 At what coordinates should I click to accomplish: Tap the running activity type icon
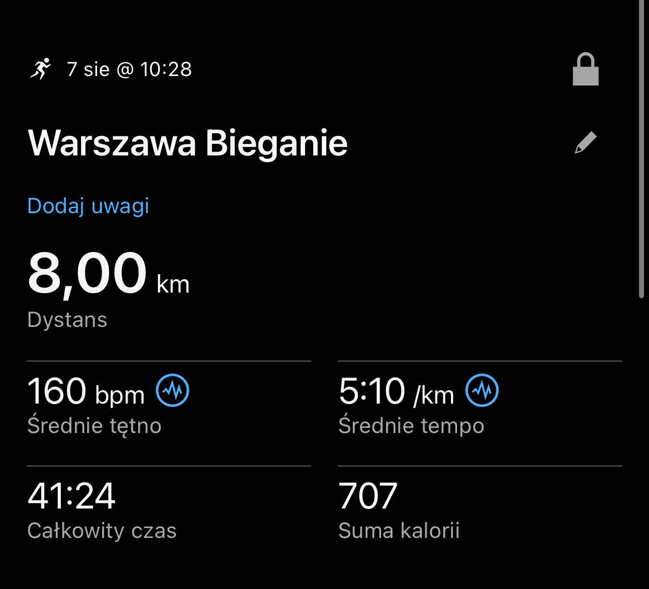pyautogui.click(x=40, y=69)
